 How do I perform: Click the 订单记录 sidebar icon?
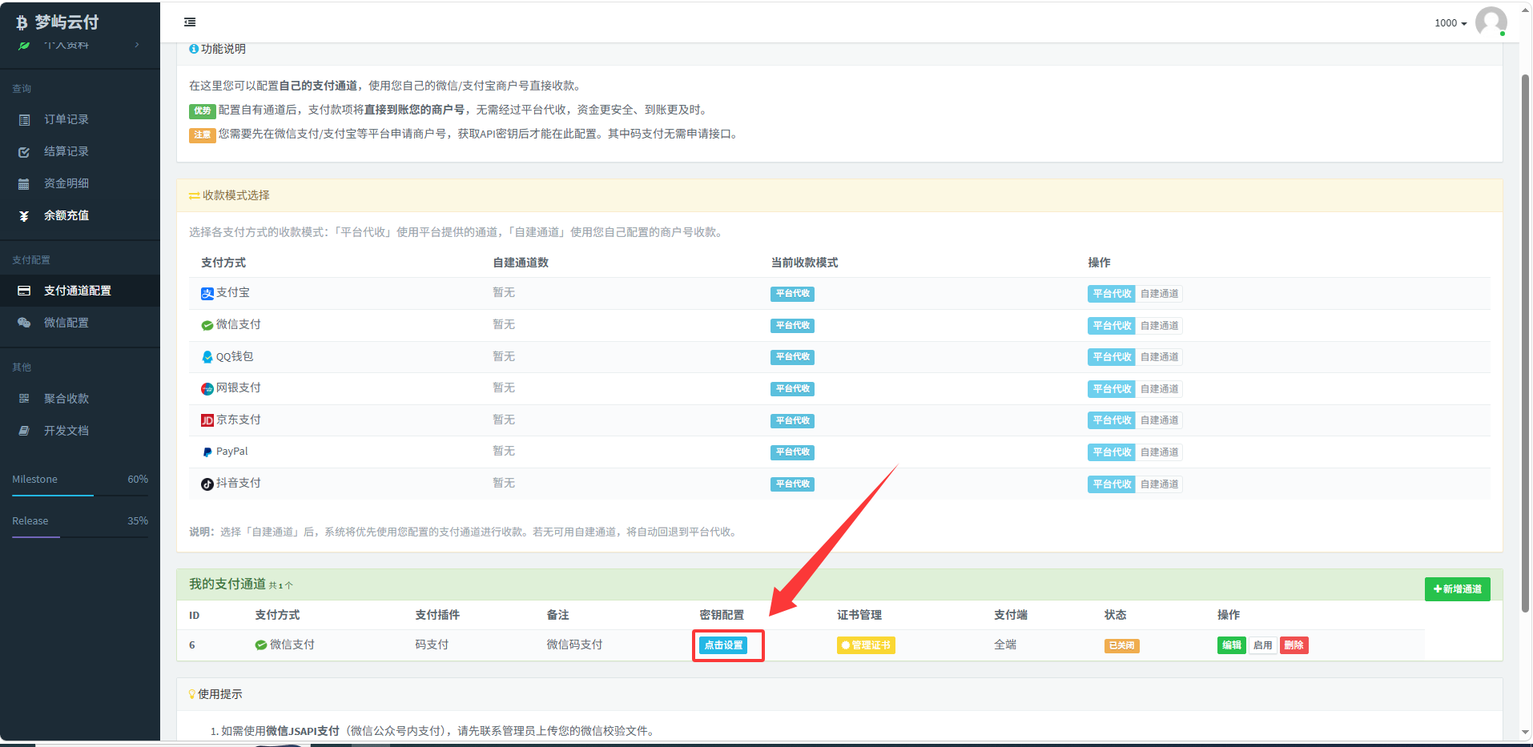tap(24, 119)
